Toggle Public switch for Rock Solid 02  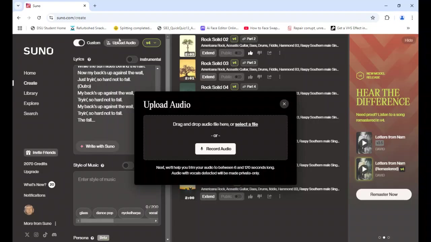pyautogui.click(x=238, y=53)
